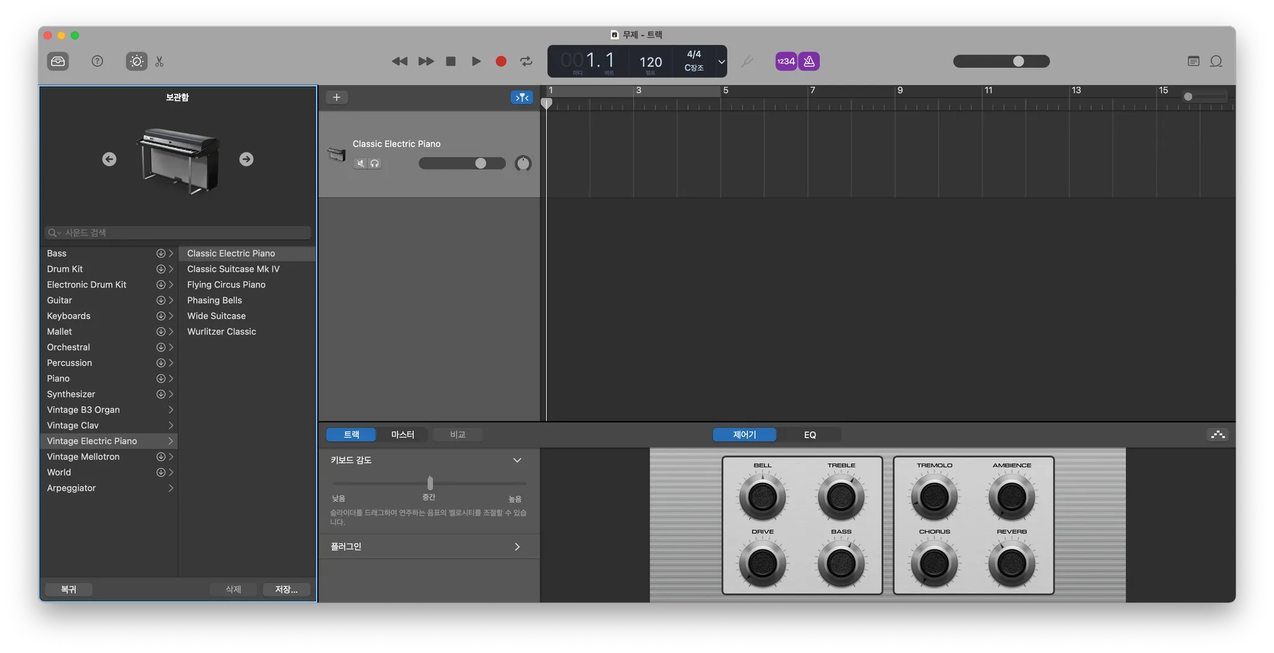This screenshot has height=653, width=1274.
Task: Mute the Classic Electric Piano track
Action: 360,163
